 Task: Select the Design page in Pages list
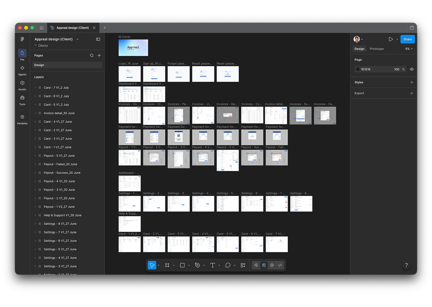[67, 65]
